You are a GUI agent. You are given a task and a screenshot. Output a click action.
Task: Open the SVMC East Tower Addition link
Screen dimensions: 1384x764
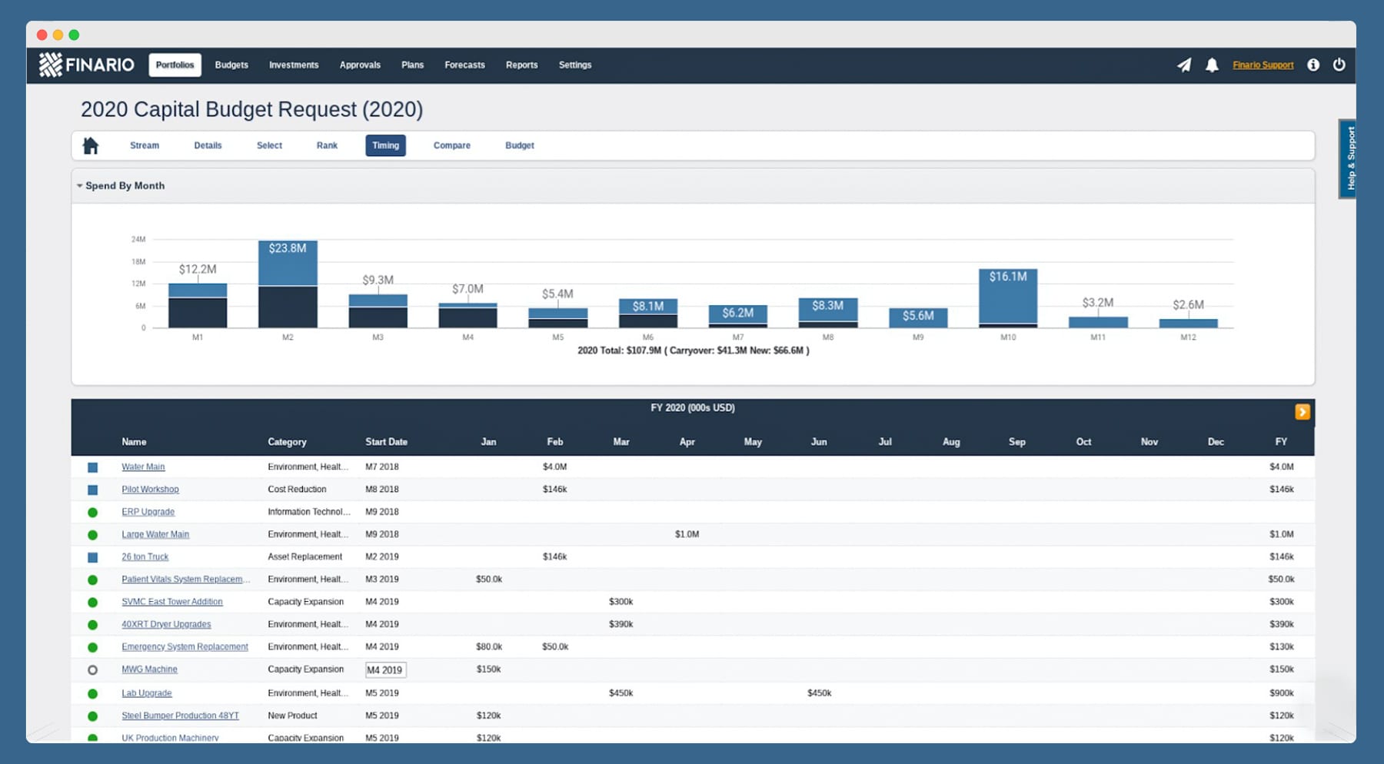coord(172,602)
